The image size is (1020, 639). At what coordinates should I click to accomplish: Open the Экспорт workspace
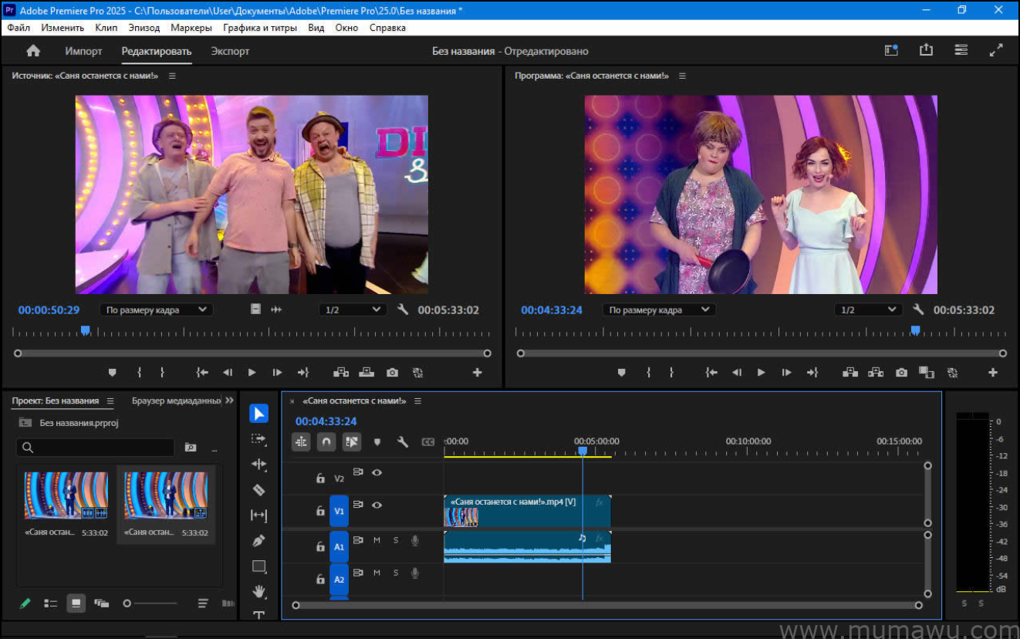click(x=229, y=51)
